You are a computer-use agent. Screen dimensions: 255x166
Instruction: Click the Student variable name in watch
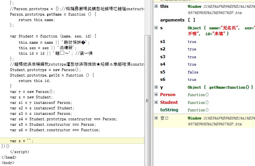[x=169, y=102]
